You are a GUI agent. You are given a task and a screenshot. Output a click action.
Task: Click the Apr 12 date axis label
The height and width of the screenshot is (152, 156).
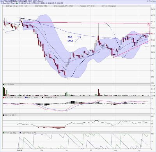click(19, 150)
